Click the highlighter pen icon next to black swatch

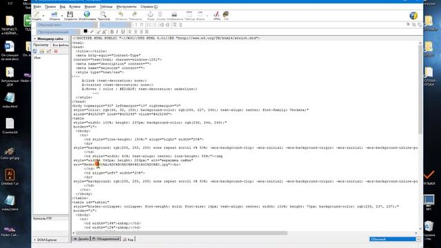pos(92,32)
